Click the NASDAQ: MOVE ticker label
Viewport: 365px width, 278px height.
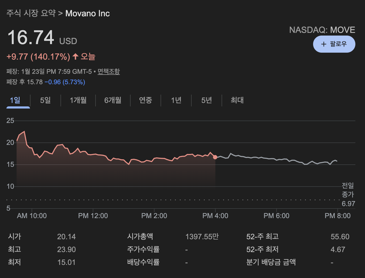click(x=322, y=30)
